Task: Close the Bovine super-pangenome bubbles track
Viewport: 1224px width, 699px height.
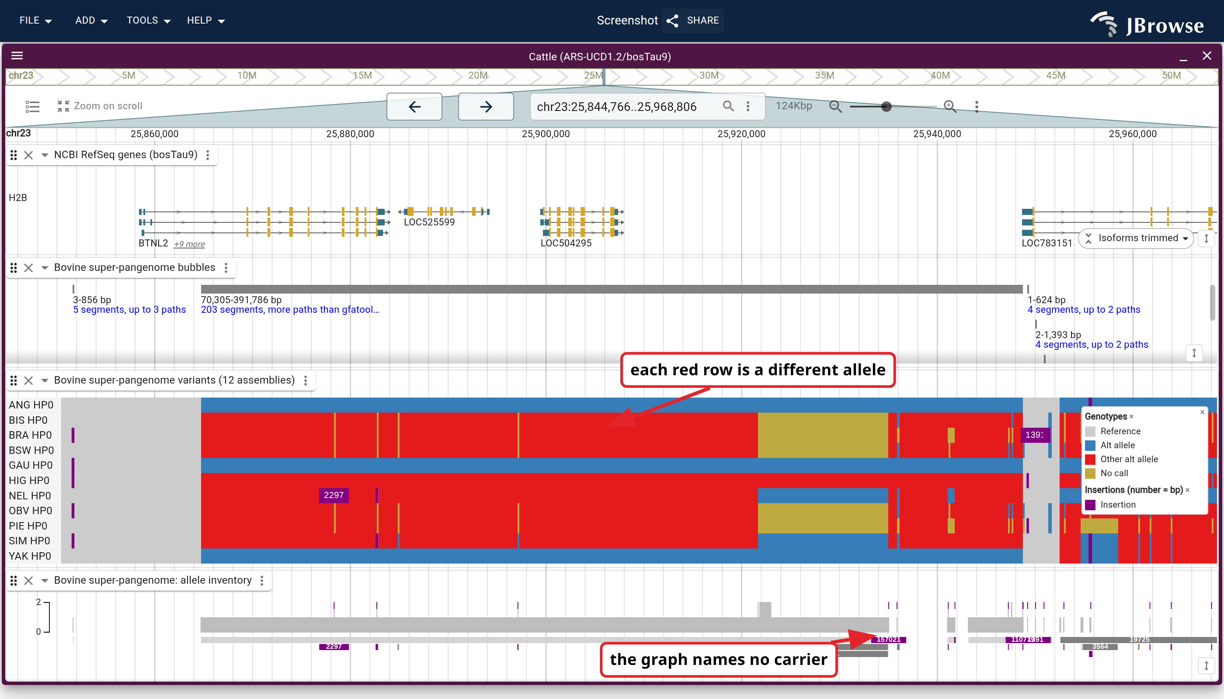Action: point(28,268)
